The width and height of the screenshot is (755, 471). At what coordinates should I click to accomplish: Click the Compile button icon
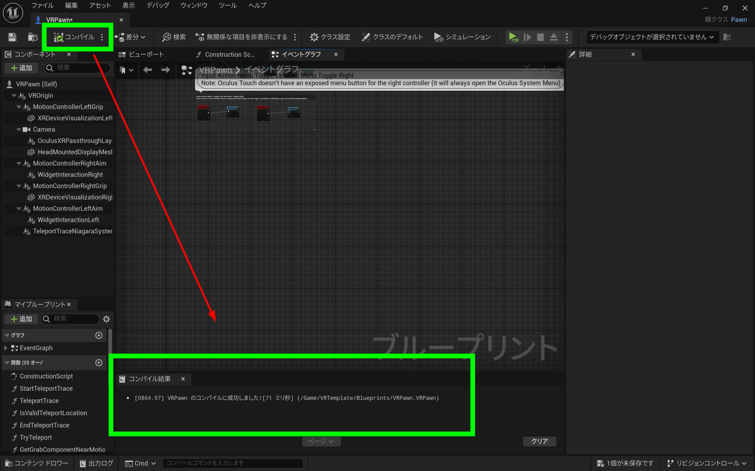click(58, 37)
